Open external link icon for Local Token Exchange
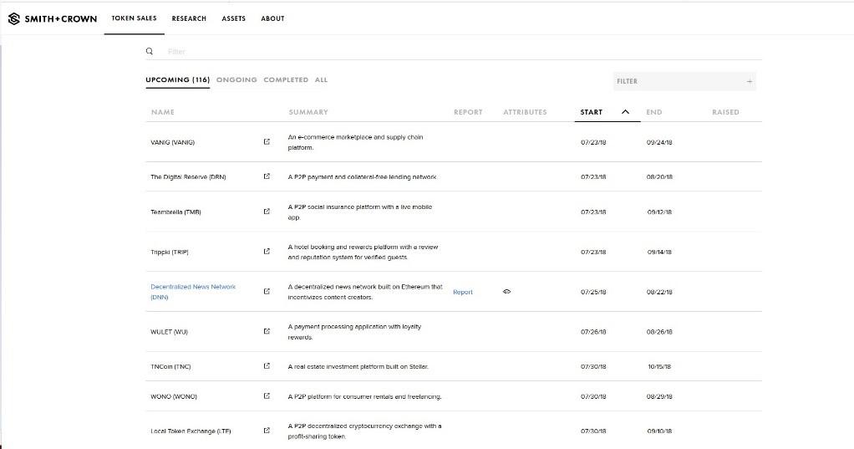This screenshot has width=854, height=449. pyautogui.click(x=267, y=431)
